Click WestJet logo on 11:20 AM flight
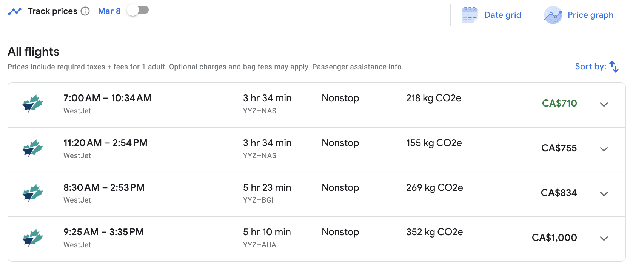 [33, 148]
